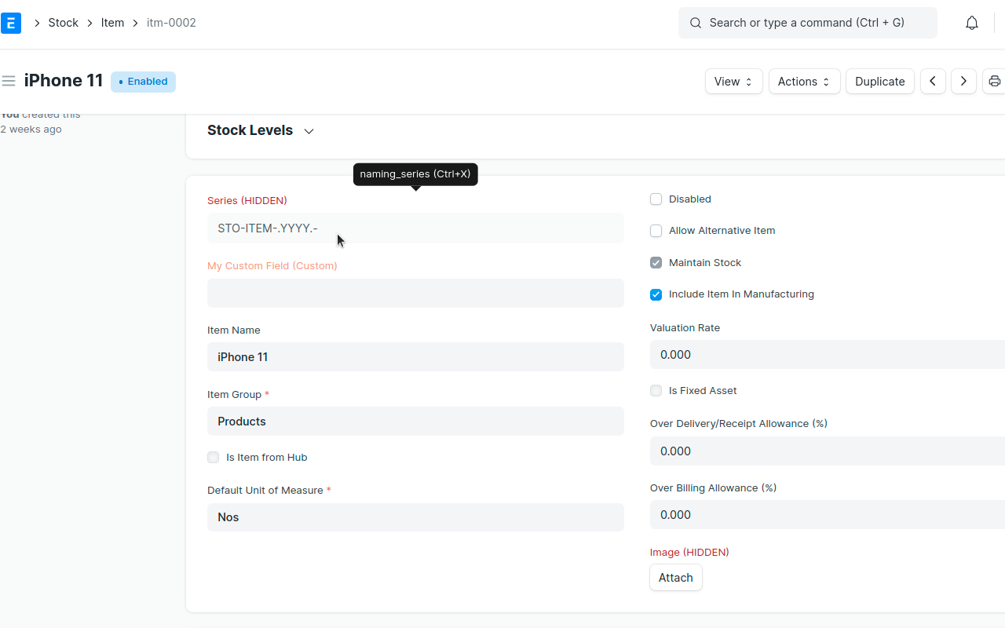The image size is (1005, 628).
Task: Navigate to Stock breadcrumb
Action: pyautogui.click(x=64, y=23)
